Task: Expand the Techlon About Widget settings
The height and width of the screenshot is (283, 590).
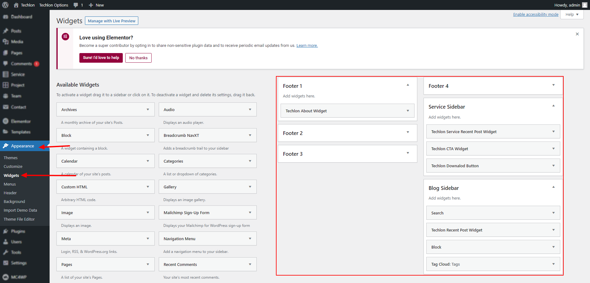Action: (x=408, y=111)
